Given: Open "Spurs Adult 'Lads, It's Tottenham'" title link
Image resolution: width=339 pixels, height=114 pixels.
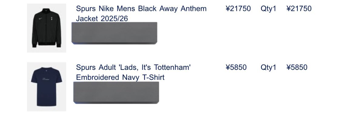Looking at the screenshot, I should [133, 67].
